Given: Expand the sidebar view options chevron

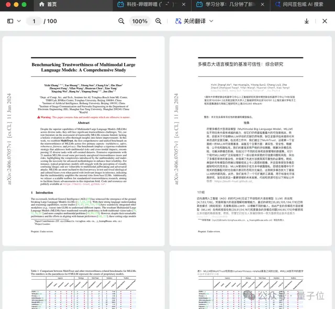Looking at the screenshot, I should click(19, 21).
